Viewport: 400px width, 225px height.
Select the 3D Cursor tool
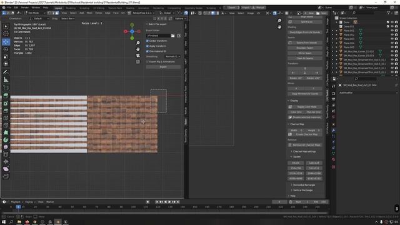[6, 34]
